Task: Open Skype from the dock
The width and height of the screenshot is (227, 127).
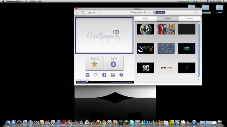Action: (132, 122)
